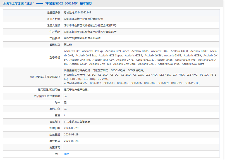Click the 型号规格 label cell
225x160 pixels.
coord(33,58)
